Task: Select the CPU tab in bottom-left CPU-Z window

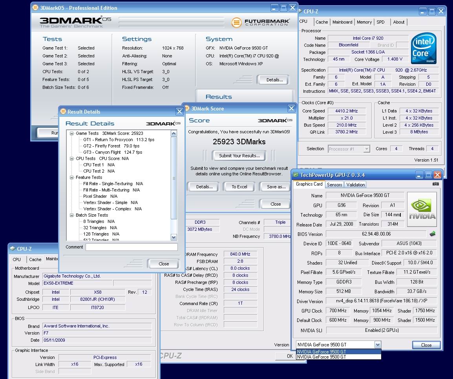Action: pos(17,259)
